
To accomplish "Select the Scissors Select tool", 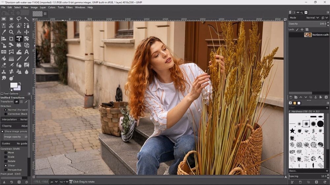I will click(11, 25).
